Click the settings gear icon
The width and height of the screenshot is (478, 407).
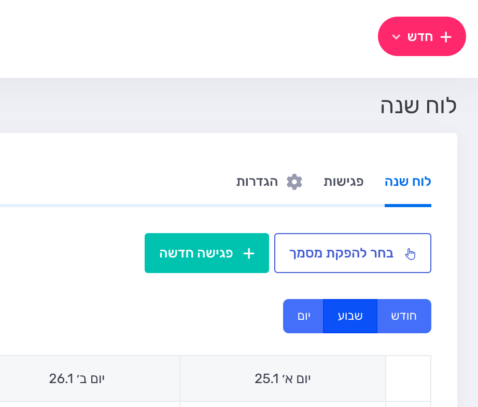pyautogui.click(x=294, y=182)
